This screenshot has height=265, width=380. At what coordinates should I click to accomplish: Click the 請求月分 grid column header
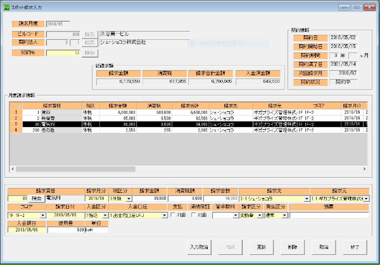(x=352, y=106)
